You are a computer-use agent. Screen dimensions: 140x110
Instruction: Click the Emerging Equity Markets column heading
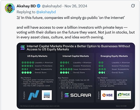[114, 56]
